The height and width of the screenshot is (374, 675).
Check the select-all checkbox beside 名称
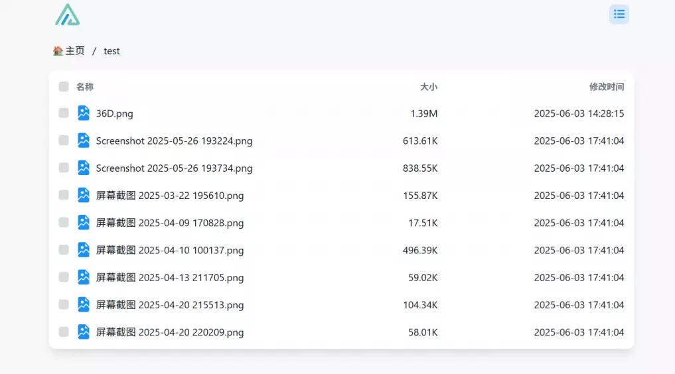tap(64, 86)
